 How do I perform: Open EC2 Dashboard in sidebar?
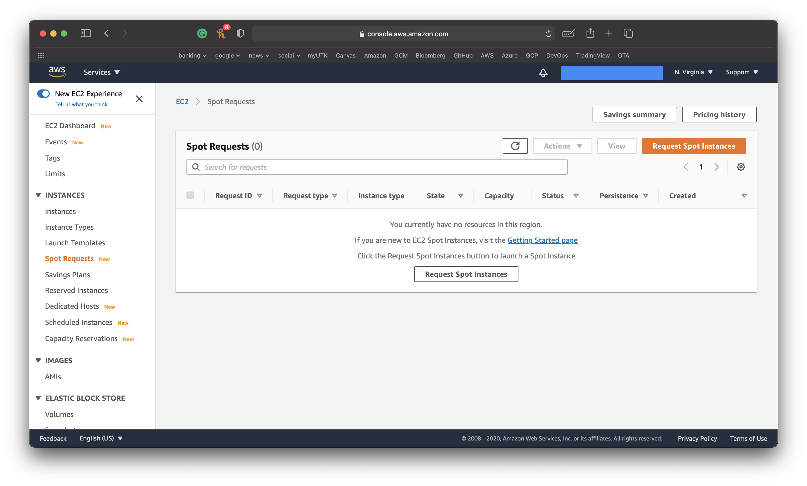pos(70,126)
